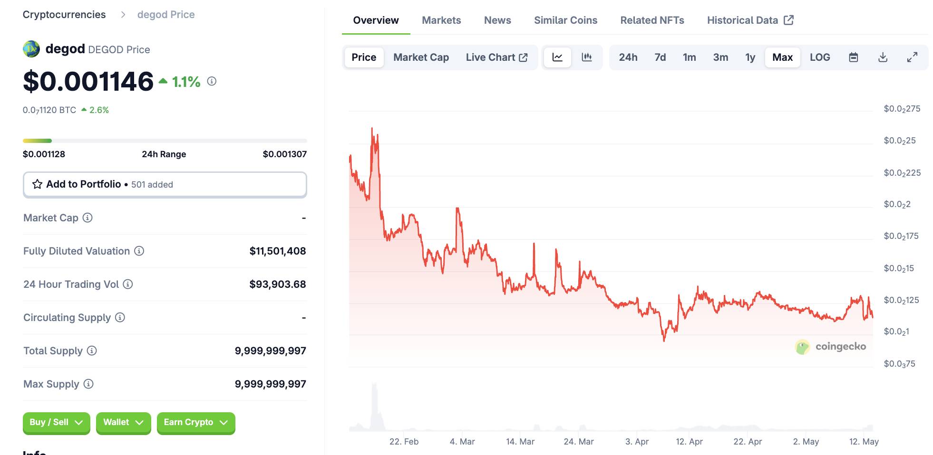Click the 12. Apr date axis label
The width and height of the screenshot is (933, 455).
point(689,442)
